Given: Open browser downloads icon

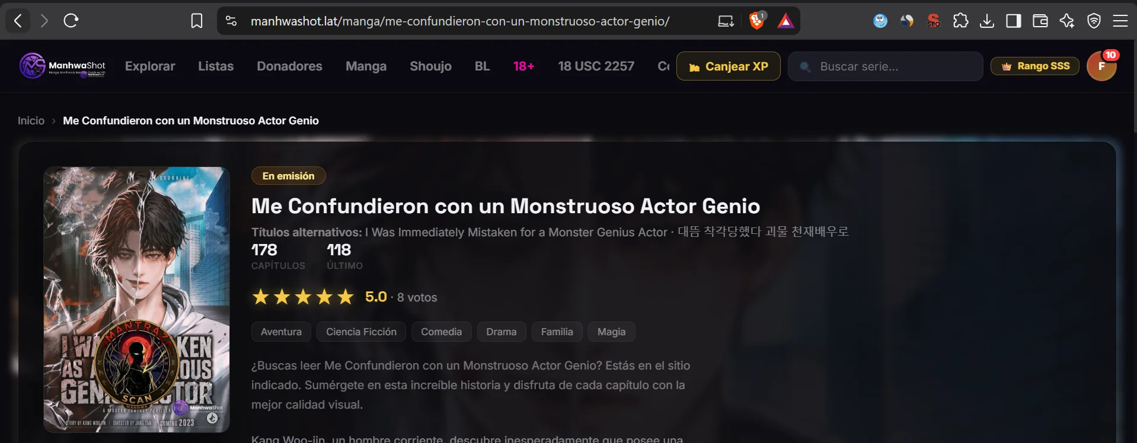Looking at the screenshot, I should point(987,21).
